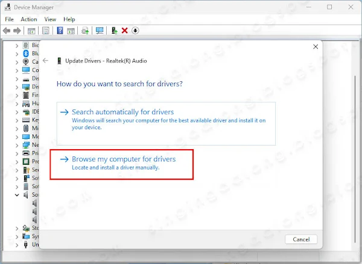The height and width of the screenshot is (264, 362).
Task: Click Cancel in Update Drivers dialog
Action: [301, 239]
